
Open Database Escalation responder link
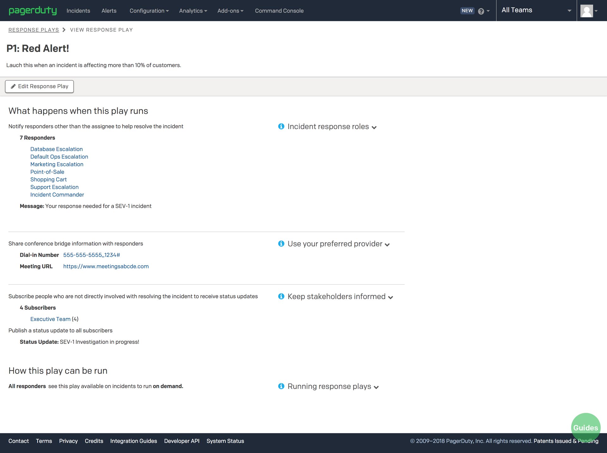(x=56, y=149)
